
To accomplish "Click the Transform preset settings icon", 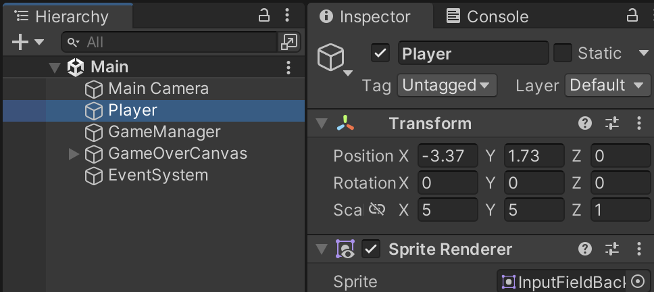I will pos(612,123).
